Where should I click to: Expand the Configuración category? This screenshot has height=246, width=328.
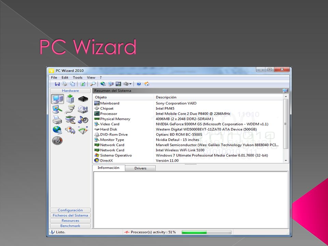70,210
